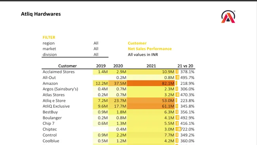Screen dimensions: 257x145
Task: Select 'Net Sales Performance' heading
Action: [149, 49]
